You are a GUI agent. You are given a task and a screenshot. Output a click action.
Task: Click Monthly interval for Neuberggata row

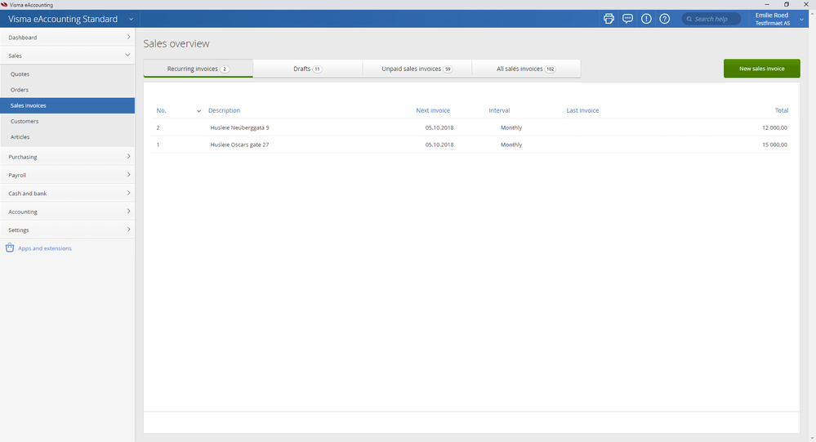pos(511,127)
